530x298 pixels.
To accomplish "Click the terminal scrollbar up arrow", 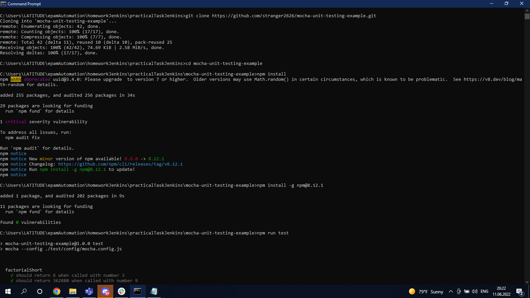I will click(527, 10).
